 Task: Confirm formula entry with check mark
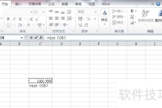click(x=36, y=38)
